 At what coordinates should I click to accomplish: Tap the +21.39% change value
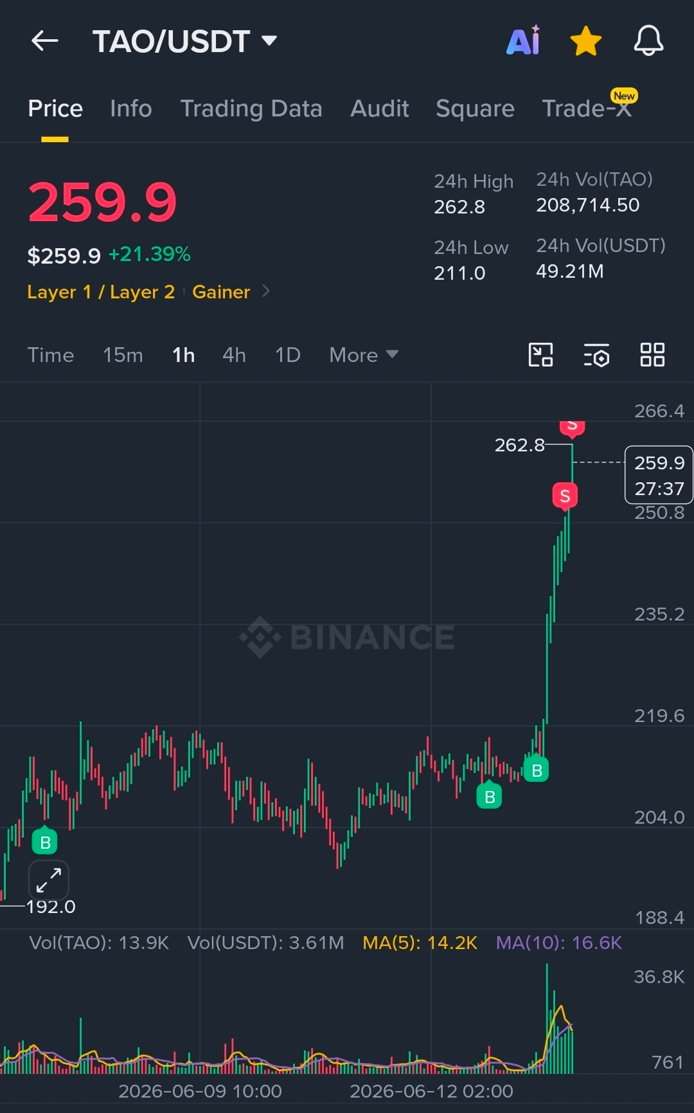point(149,254)
